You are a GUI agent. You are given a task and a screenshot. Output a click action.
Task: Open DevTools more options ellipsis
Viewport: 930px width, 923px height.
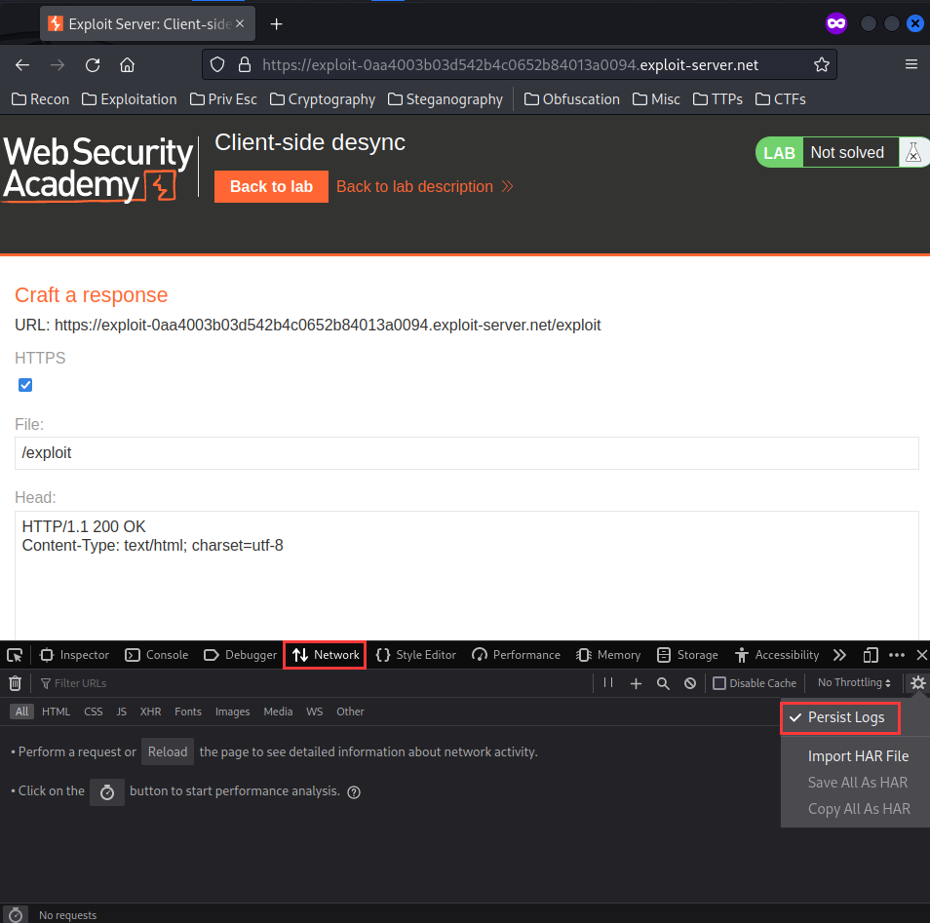pyautogui.click(x=897, y=655)
